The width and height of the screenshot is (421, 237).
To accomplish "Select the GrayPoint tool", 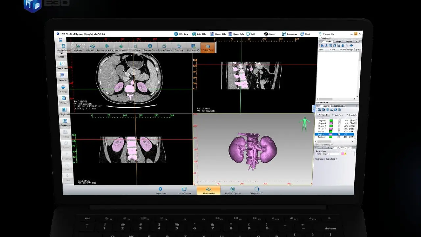I will click(64, 112).
